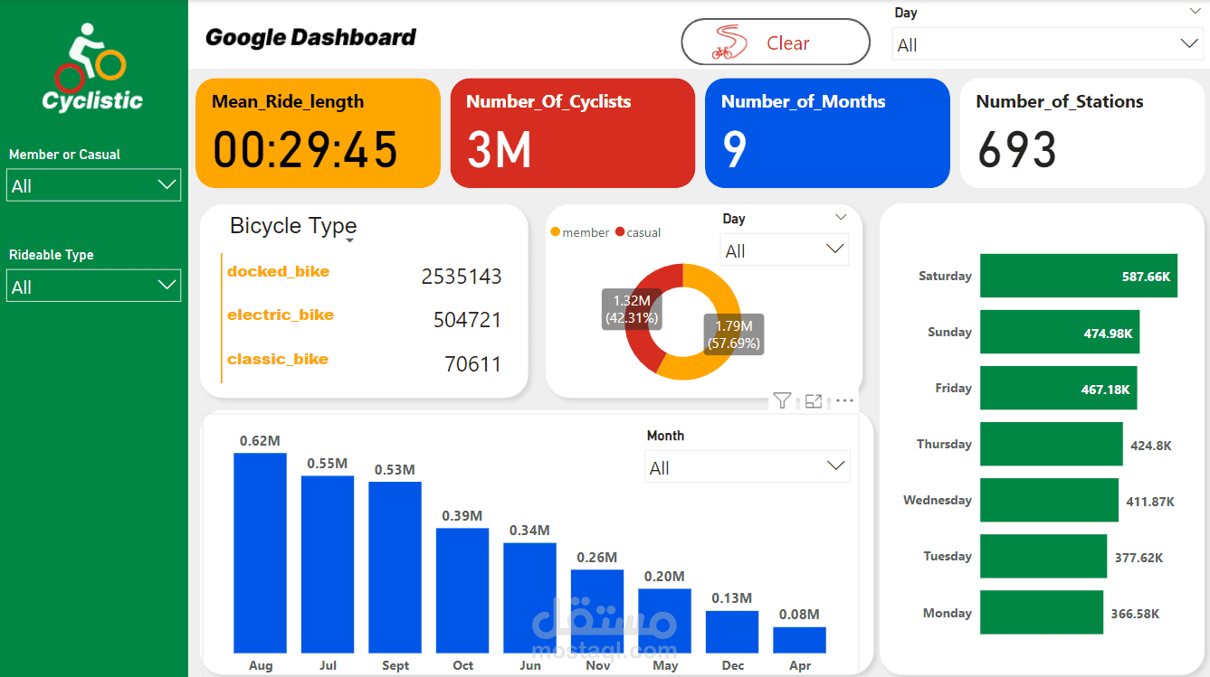The width and height of the screenshot is (1210, 677).
Task: Open more options menu on donut chart
Action: point(843,400)
